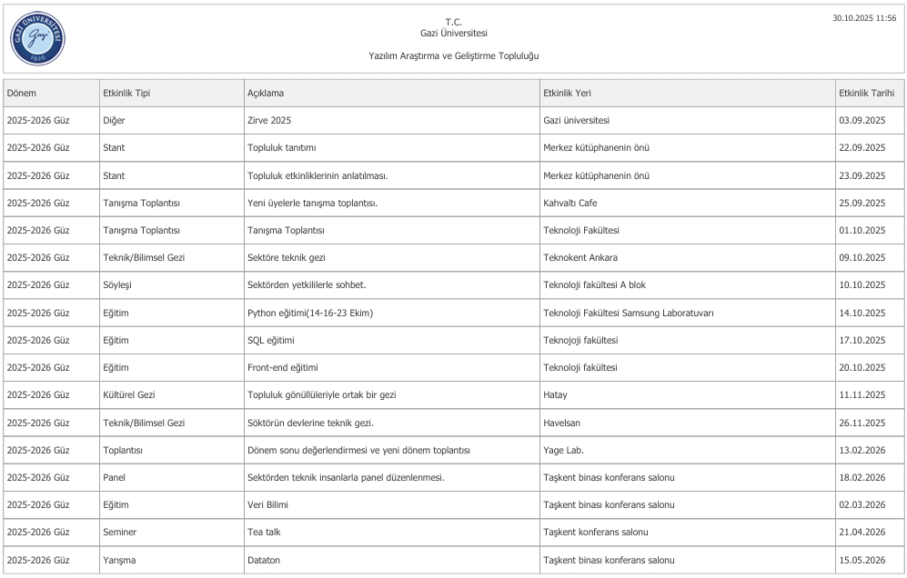This screenshot has height=578, width=907.
Task: Select the Etkinlik Tarihi column header
Action: pyautogui.click(x=866, y=93)
